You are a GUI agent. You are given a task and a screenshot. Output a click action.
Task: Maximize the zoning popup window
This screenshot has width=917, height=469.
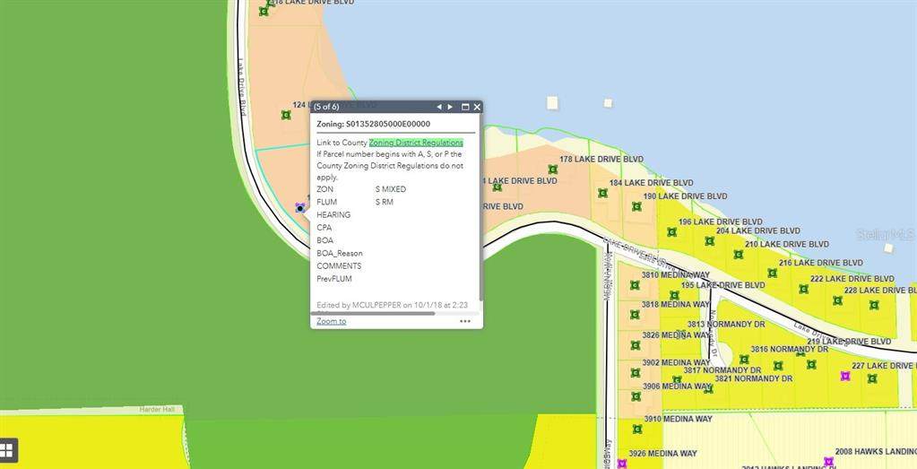coord(465,107)
